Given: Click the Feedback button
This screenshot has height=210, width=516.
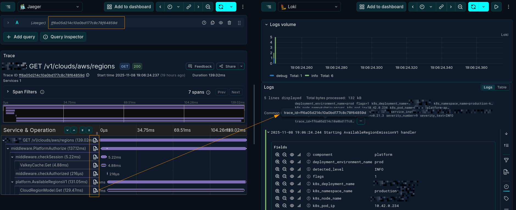Looking at the screenshot, I should (200, 66).
